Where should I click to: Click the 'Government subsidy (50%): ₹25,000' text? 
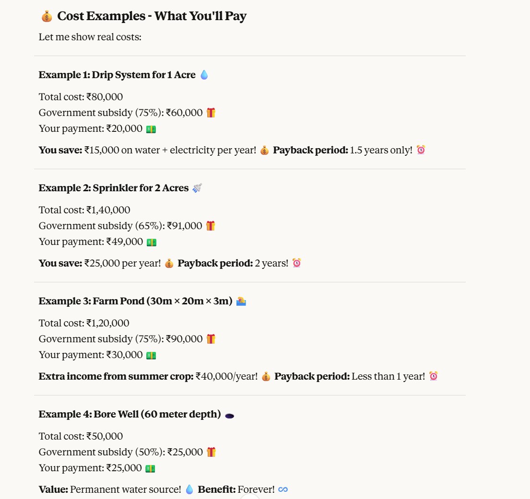(x=121, y=452)
